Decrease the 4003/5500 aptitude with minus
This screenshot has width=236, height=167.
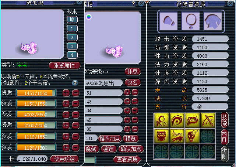tap(76, 115)
